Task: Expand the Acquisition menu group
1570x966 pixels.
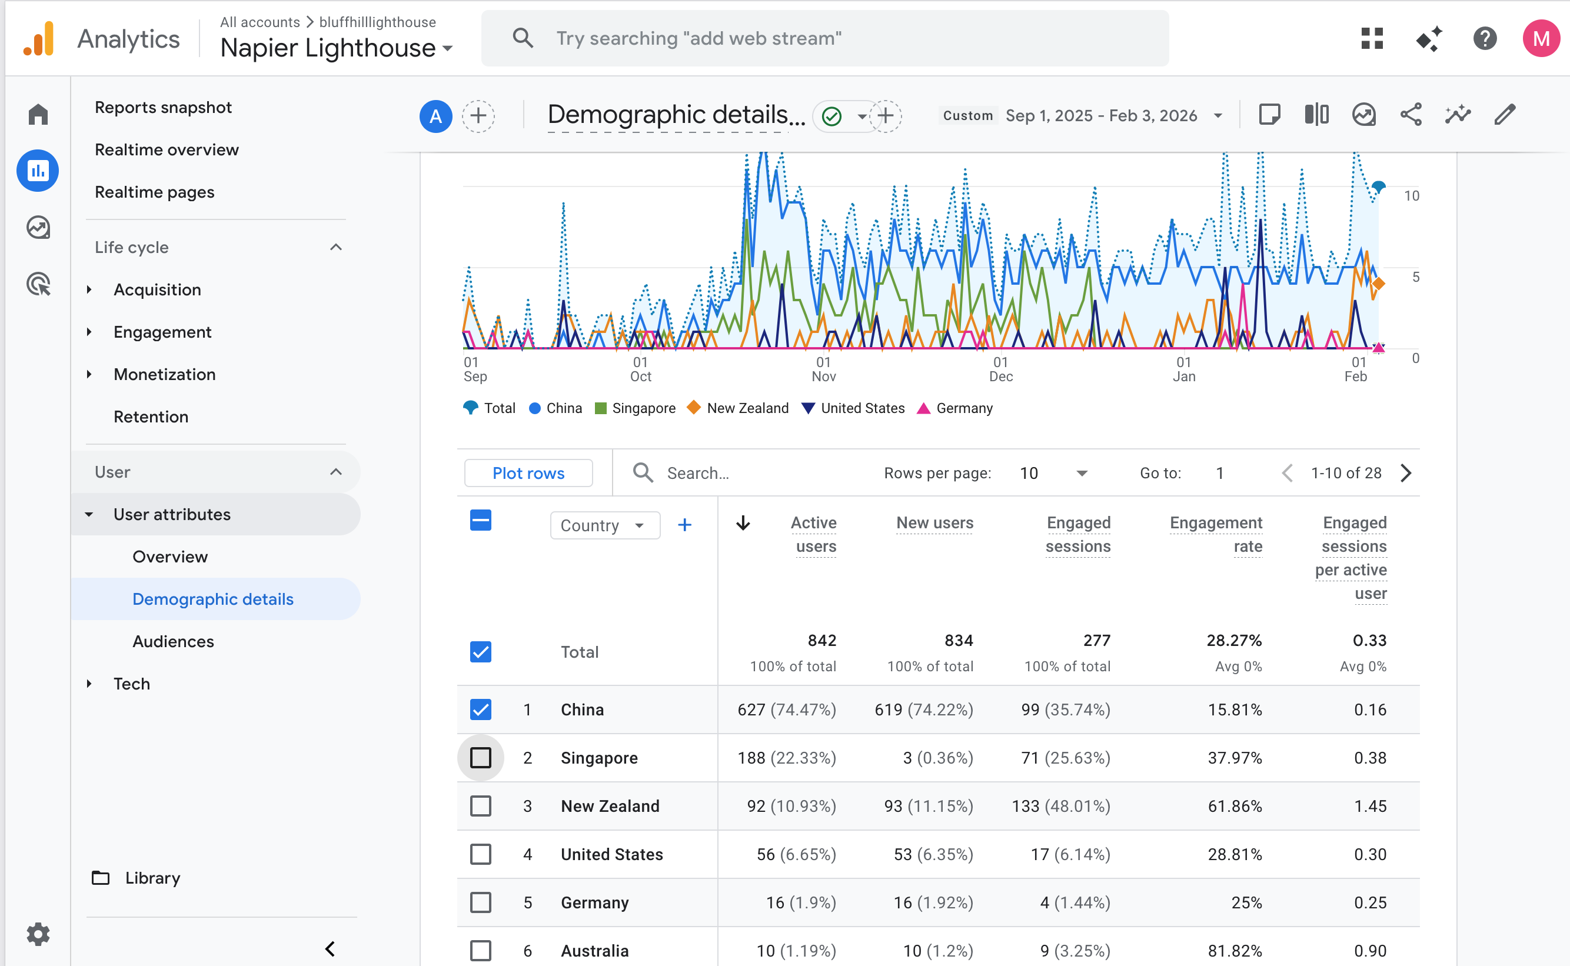Action: pyautogui.click(x=157, y=289)
